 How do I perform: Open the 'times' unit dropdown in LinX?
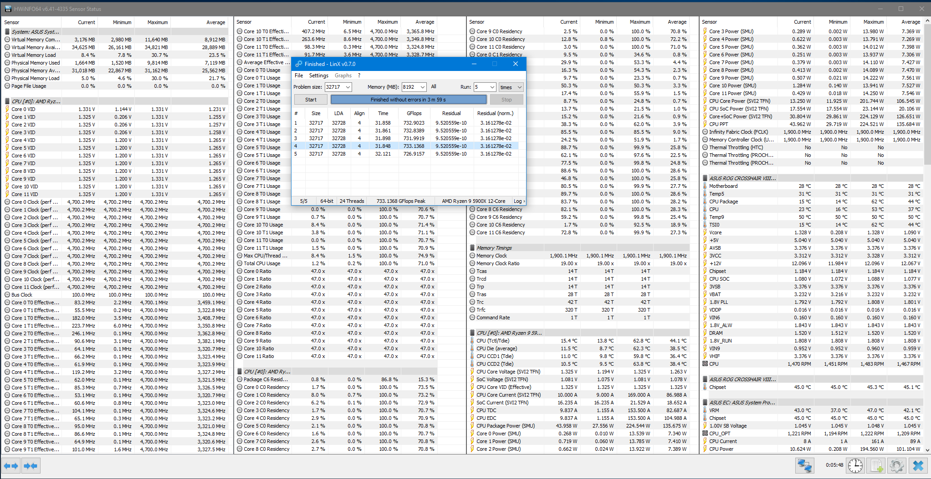point(511,87)
